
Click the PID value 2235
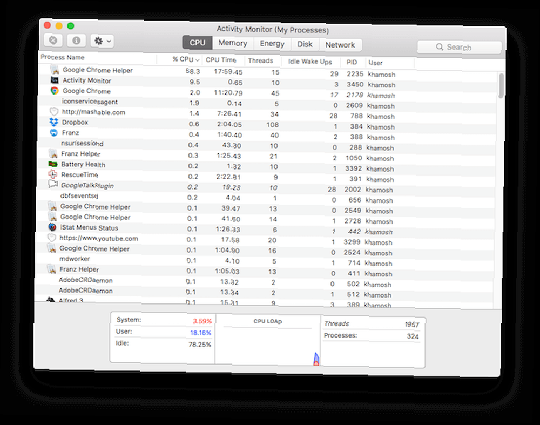tap(355, 73)
